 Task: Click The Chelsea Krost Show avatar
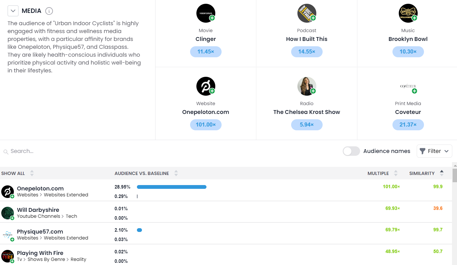(x=307, y=86)
